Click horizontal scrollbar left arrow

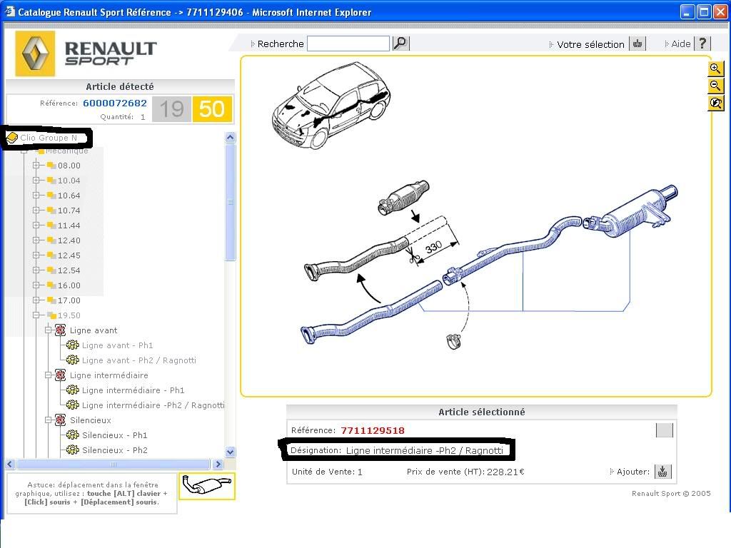pyautogui.click(x=10, y=464)
